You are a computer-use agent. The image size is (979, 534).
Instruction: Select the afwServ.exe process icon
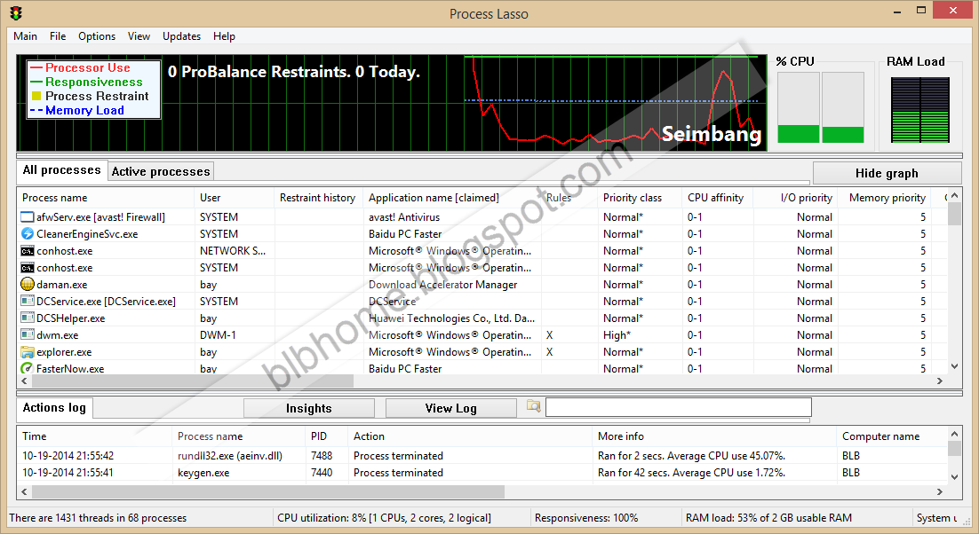click(x=28, y=216)
